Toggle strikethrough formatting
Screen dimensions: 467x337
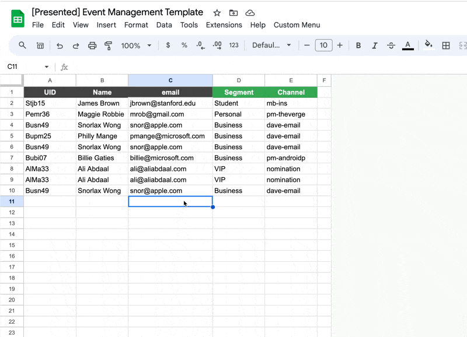click(x=391, y=45)
